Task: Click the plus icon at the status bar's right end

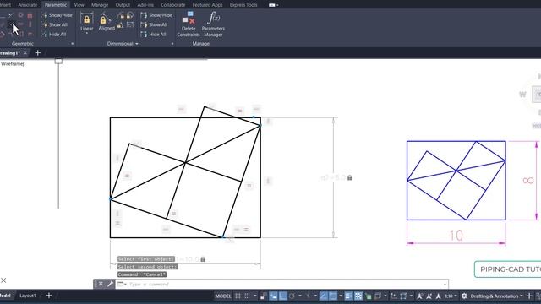Action: [x=529, y=296]
